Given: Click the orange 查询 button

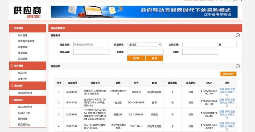Looking at the screenshot, I should click(136, 58).
